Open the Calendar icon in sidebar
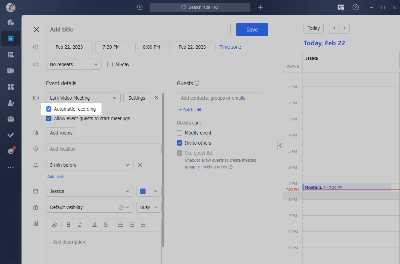The width and height of the screenshot is (400, 264). click(x=11, y=39)
